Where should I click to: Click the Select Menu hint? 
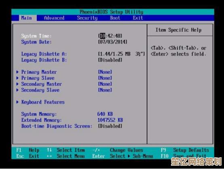point(66,156)
